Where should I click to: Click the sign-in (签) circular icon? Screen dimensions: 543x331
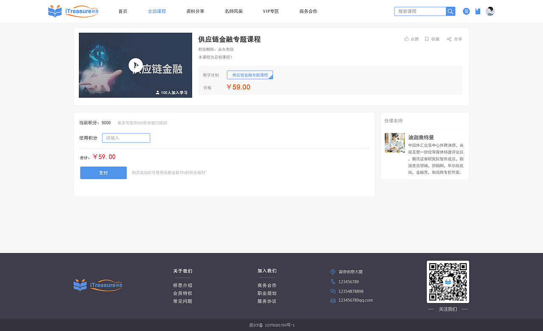tap(466, 11)
